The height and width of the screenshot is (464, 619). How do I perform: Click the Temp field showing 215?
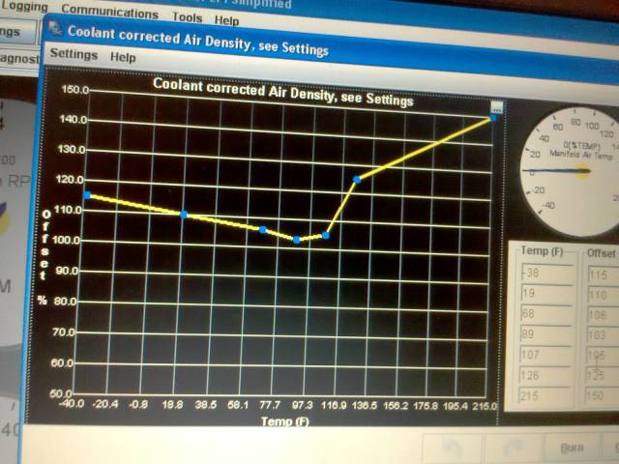[x=544, y=395]
